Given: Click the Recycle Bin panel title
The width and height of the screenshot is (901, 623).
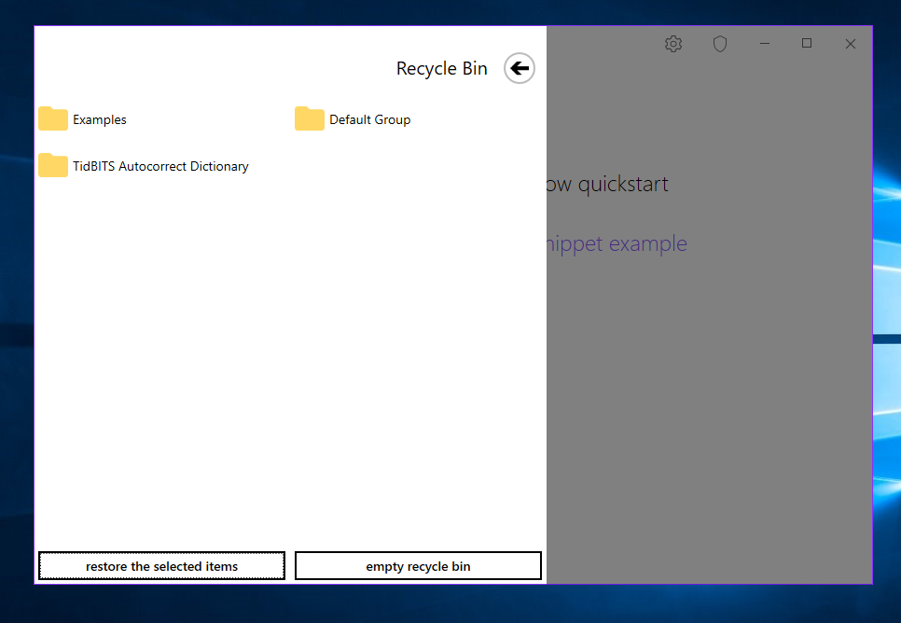Looking at the screenshot, I should click(x=441, y=68).
